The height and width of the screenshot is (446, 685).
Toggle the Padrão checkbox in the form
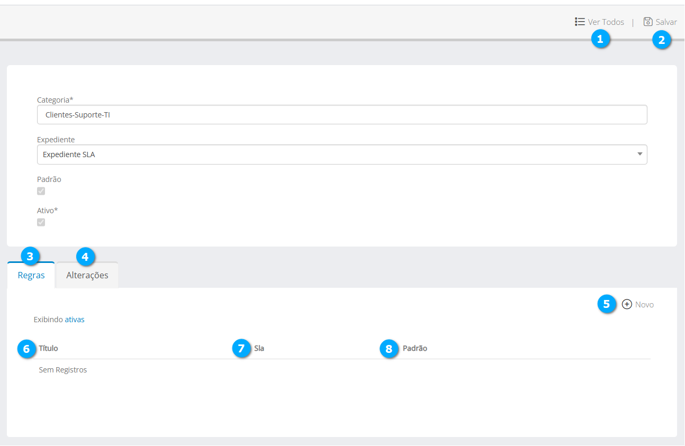[41, 191]
